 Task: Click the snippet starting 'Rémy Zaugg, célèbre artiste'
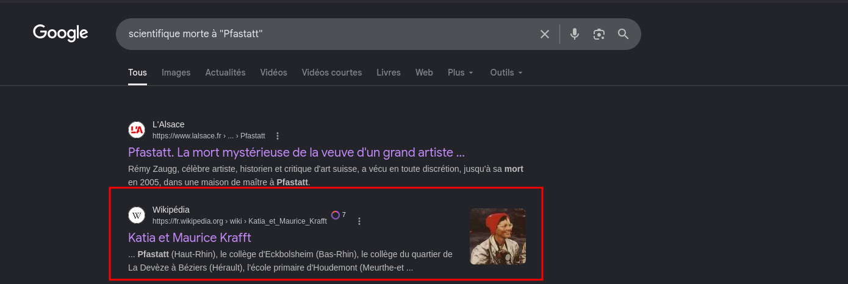(326, 176)
